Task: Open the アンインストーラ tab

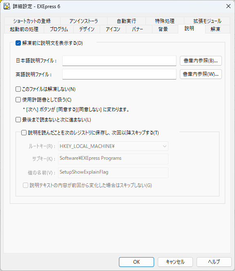Action: coord(84,21)
